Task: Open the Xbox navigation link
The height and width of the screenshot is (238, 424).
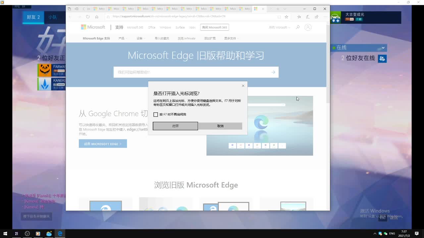Action: pyautogui.click(x=192, y=27)
